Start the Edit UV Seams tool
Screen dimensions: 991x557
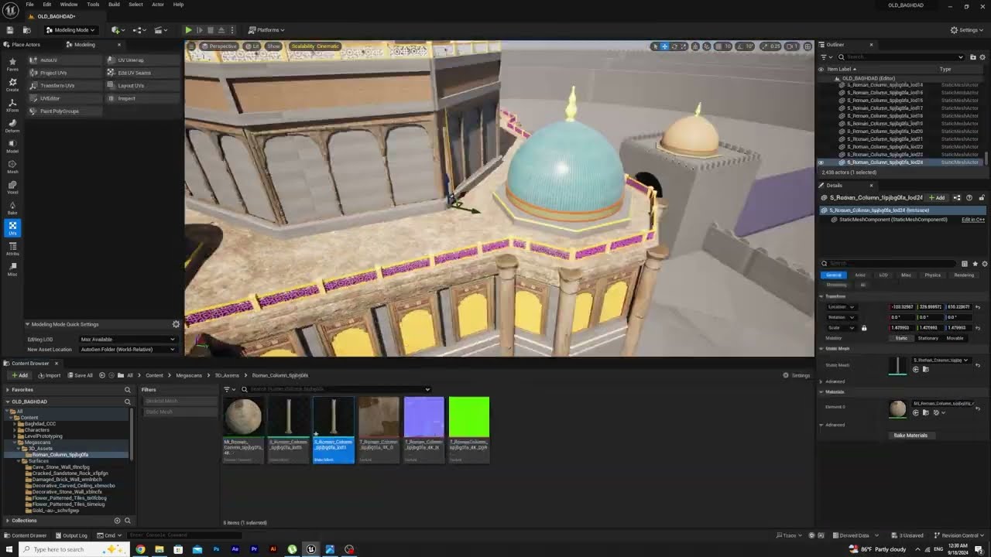pos(142,73)
